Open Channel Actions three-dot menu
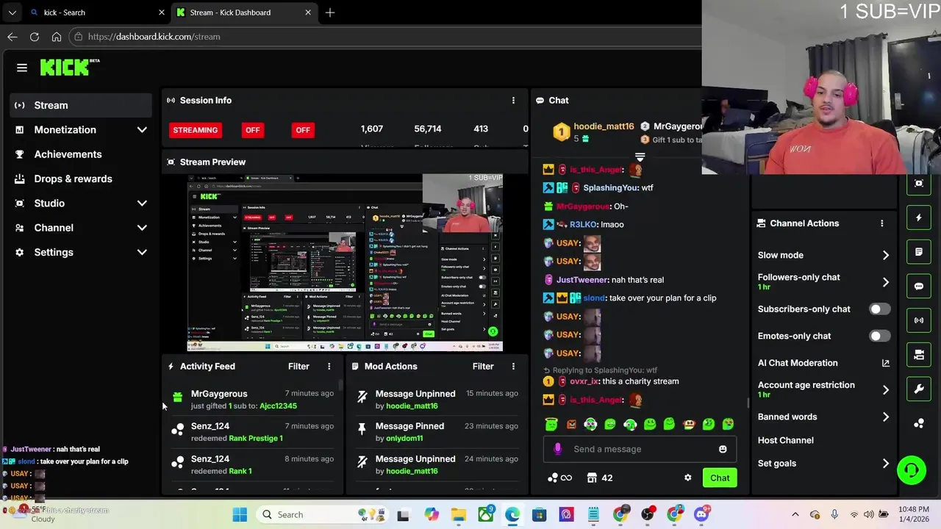941x529 pixels. [x=882, y=223]
